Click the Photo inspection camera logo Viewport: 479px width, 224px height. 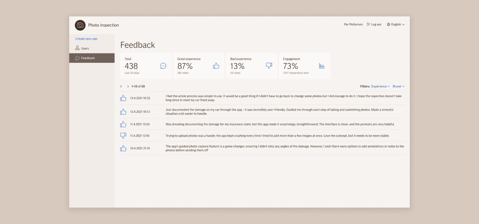coord(80,25)
